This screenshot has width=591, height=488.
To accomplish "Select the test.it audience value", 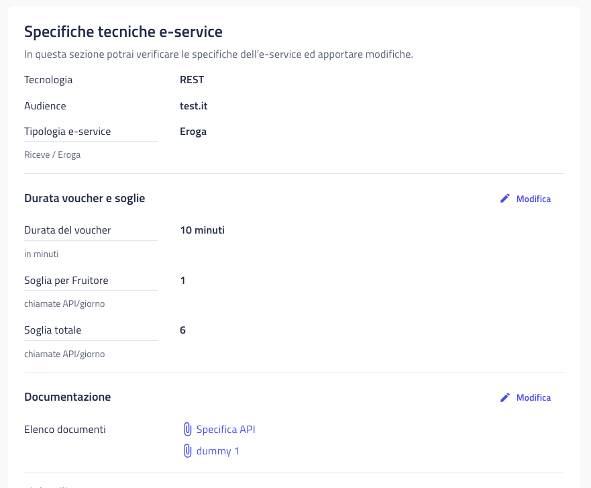I will click(194, 106).
